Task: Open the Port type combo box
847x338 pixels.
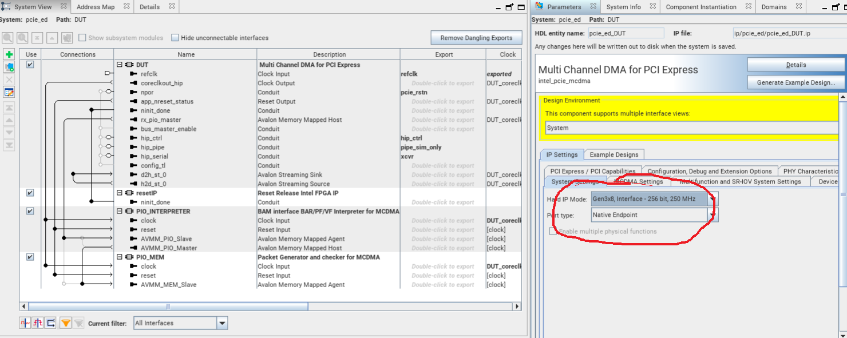Action: pos(712,214)
